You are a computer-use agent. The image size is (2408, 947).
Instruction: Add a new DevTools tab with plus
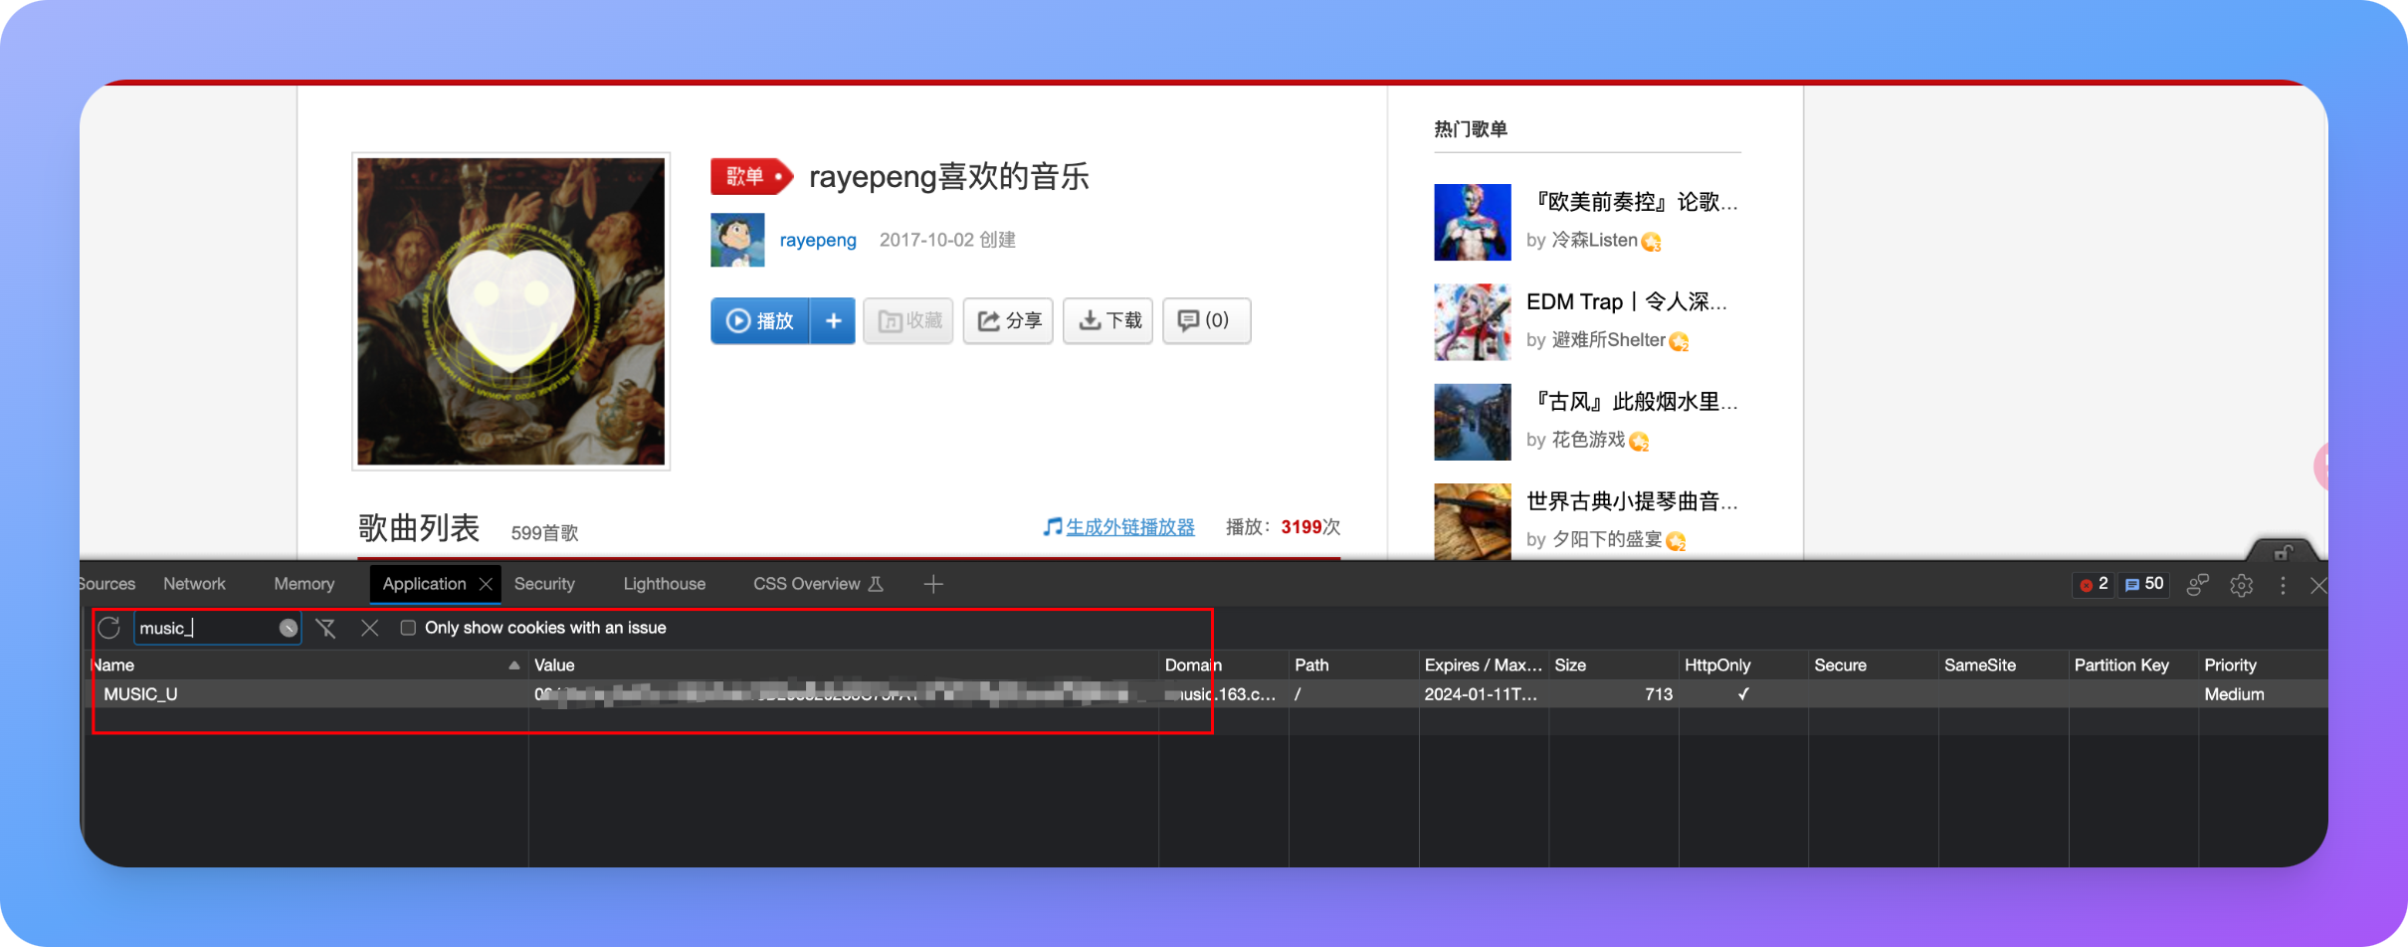tap(933, 585)
